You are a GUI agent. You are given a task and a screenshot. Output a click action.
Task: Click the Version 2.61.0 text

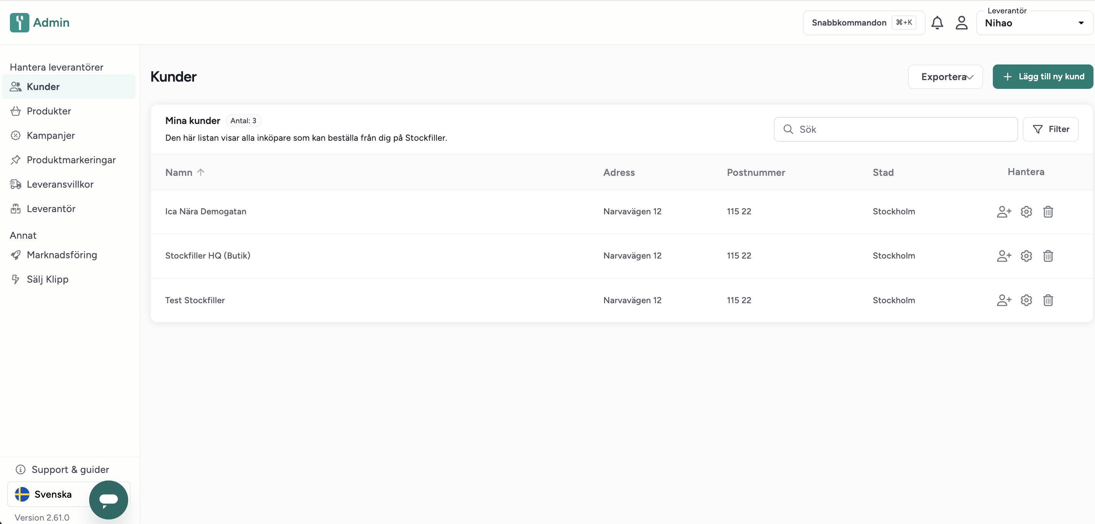42,518
